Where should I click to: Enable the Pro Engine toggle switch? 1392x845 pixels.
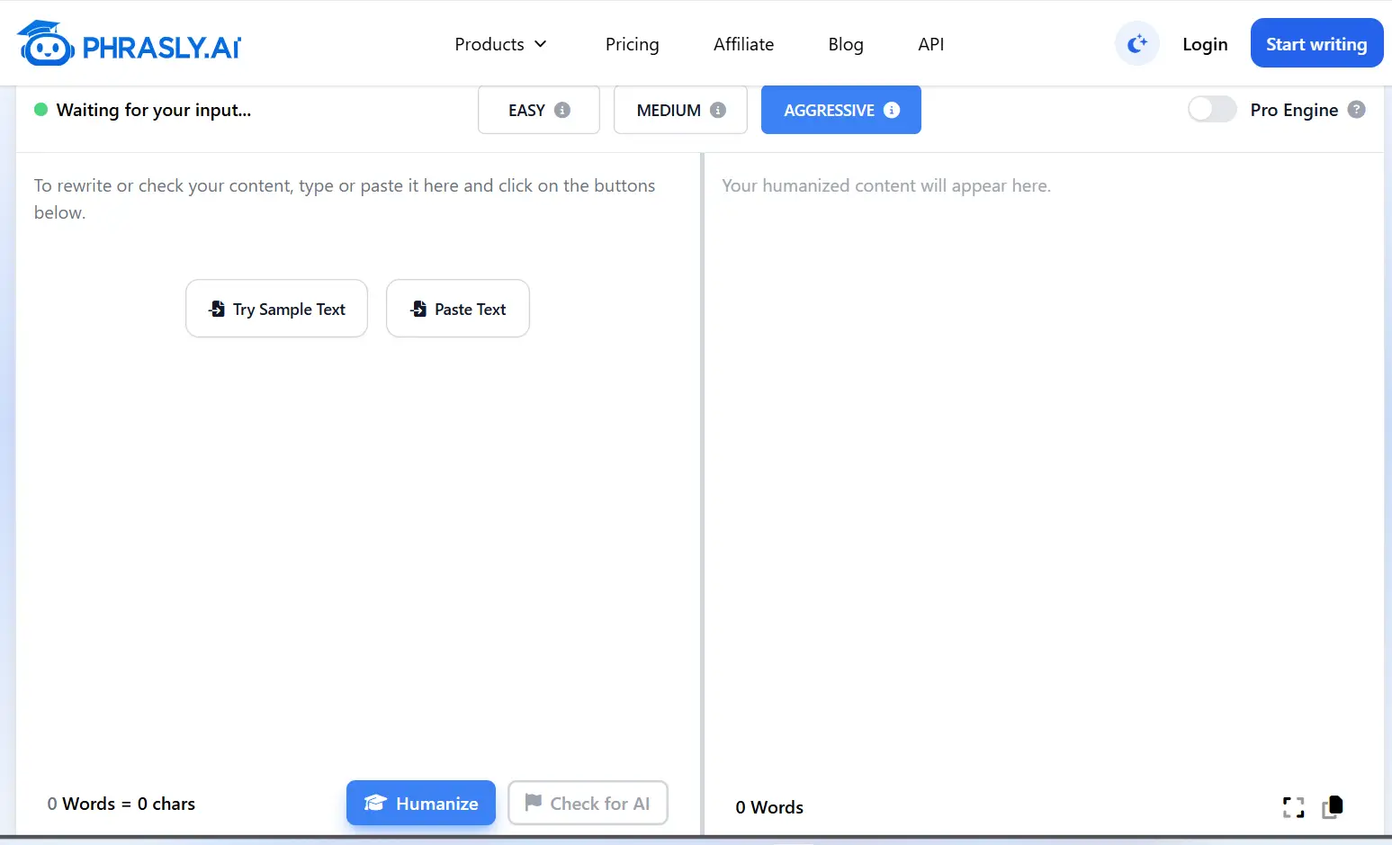pos(1212,110)
